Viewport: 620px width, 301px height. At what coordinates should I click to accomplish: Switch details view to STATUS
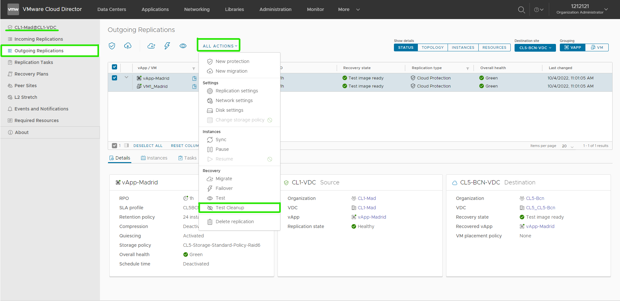[x=406, y=47]
